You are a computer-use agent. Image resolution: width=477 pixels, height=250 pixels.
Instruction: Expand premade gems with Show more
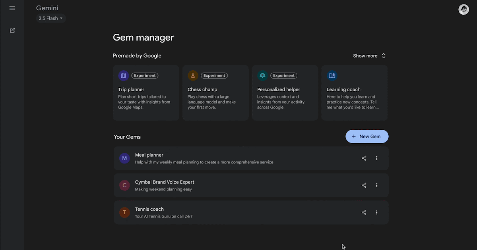pos(369,56)
